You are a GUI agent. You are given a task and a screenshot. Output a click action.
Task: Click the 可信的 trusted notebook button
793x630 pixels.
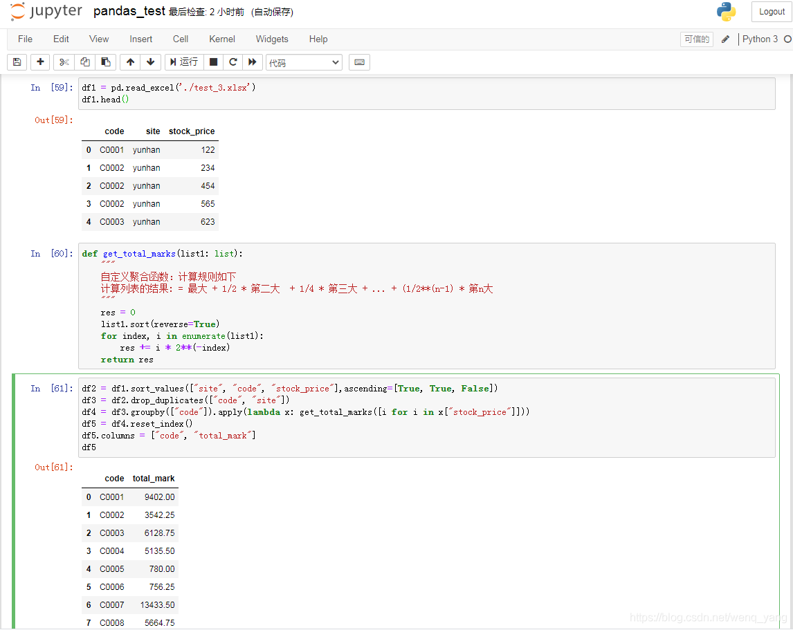pos(696,39)
